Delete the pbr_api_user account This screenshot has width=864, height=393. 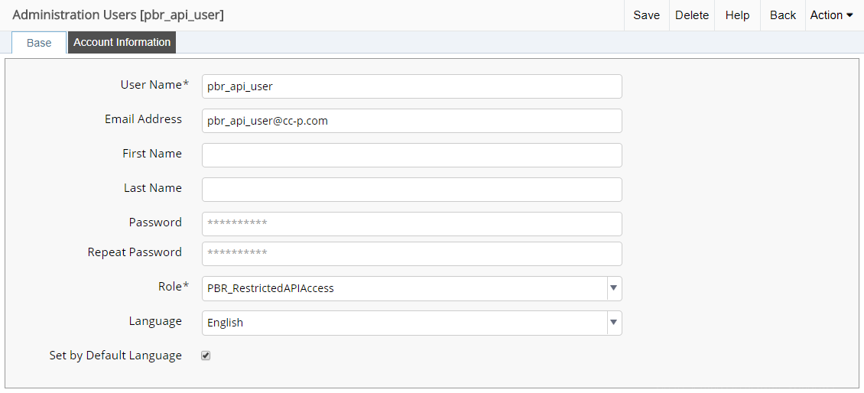click(x=691, y=15)
